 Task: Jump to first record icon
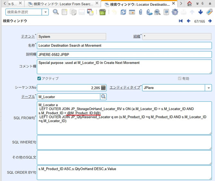point(181,21)
